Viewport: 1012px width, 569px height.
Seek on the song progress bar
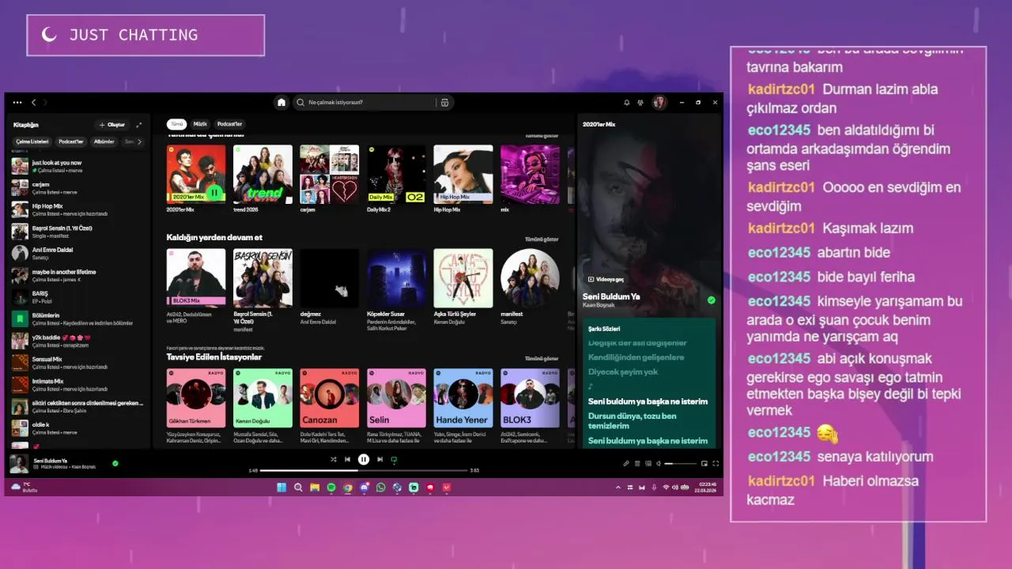click(x=364, y=470)
